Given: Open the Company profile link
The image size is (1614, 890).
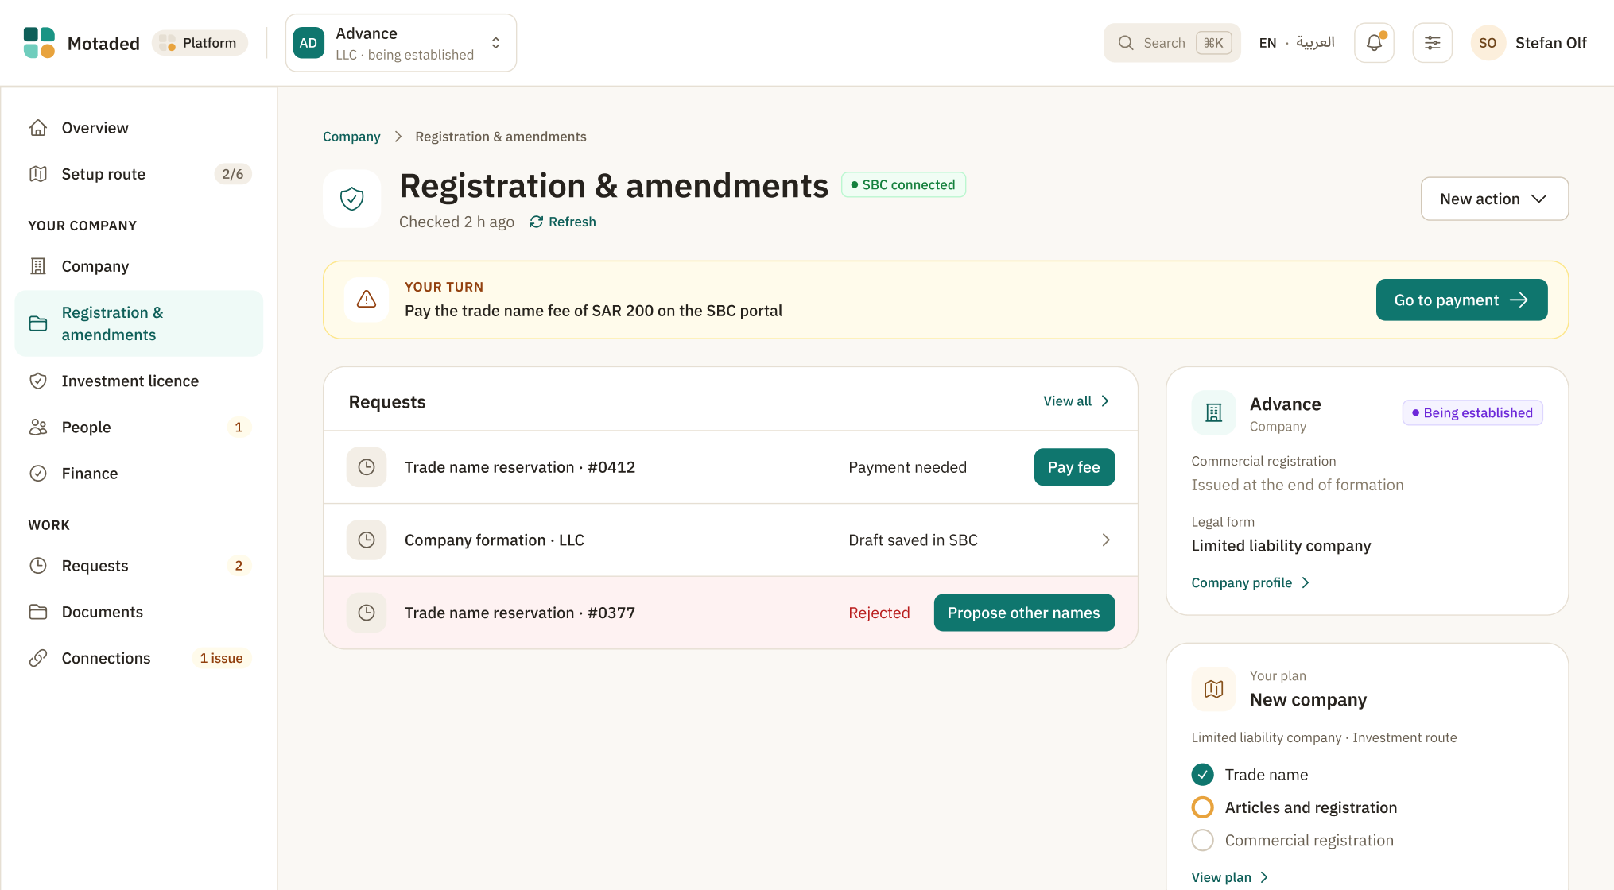Looking at the screenshot, I should coord(1250,582).
